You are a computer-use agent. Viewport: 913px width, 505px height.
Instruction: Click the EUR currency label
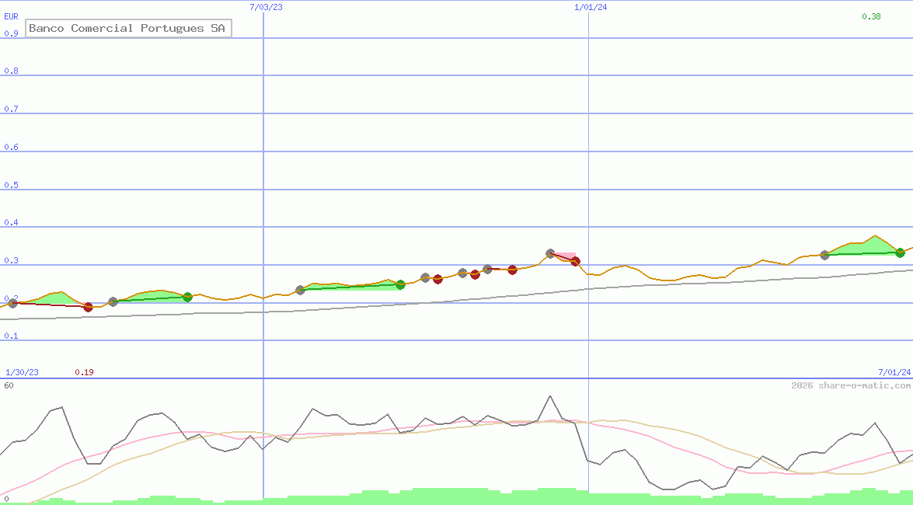[11, 16]
